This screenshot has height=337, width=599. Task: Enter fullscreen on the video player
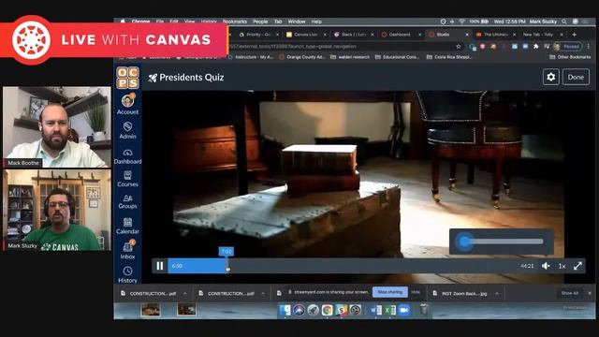click(x=577, y=266)
